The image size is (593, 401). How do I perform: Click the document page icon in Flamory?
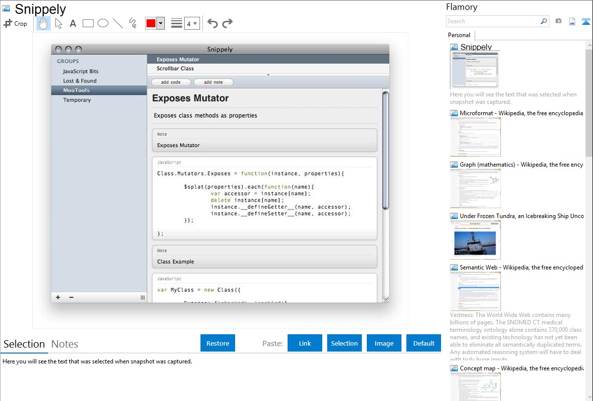[572, 21]
